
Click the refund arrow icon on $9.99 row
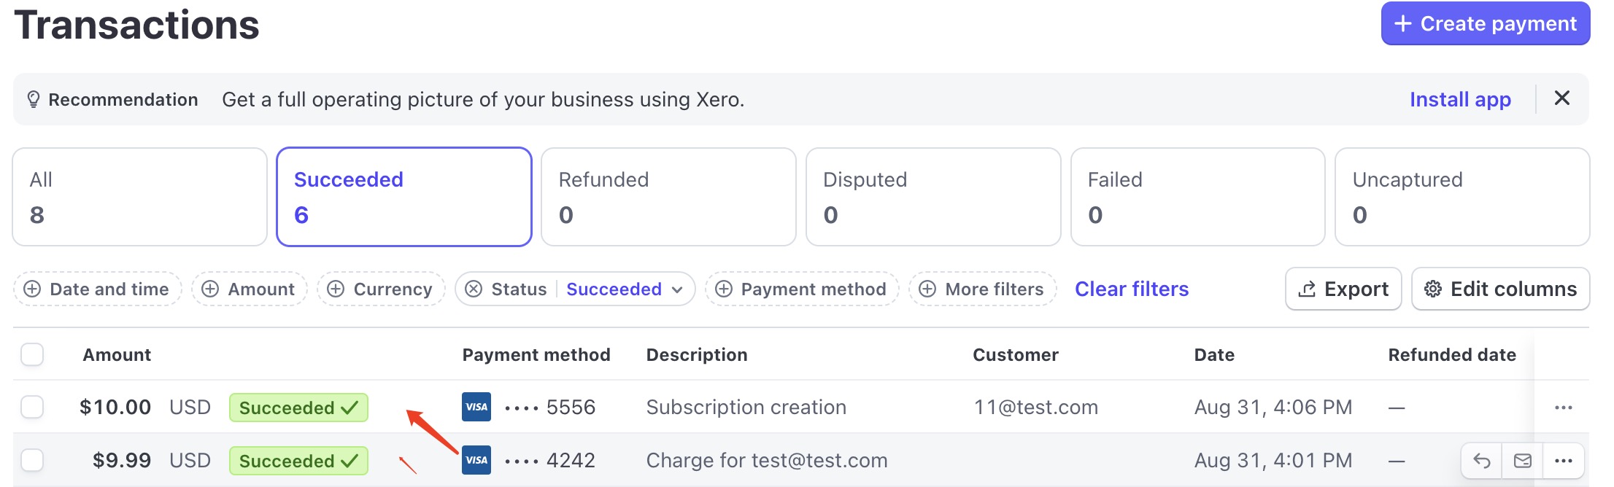pyautogui.click(x=1481, y=461)
